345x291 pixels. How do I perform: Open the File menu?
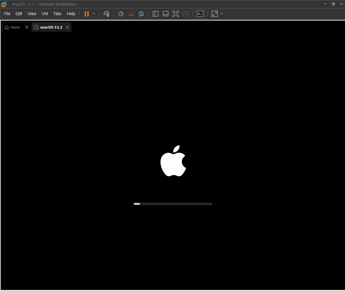(7, 14)
